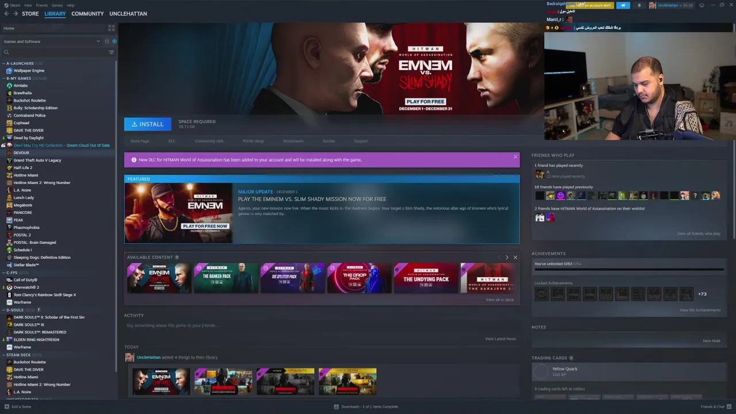Show next available content items
This screenshot has height=414, width=736.
click(507, 258)
